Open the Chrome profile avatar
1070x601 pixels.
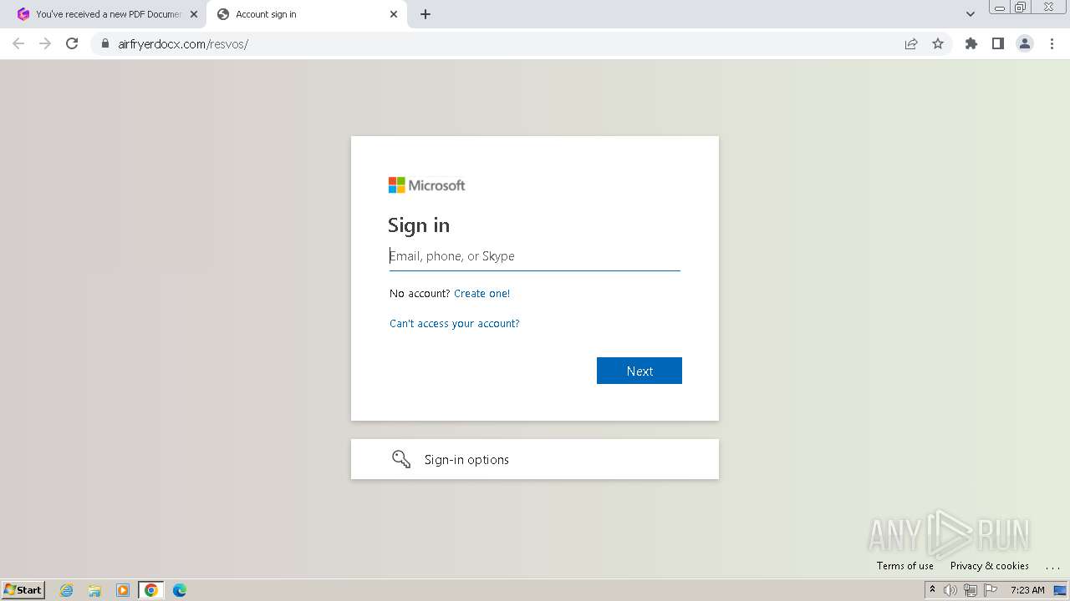tap(1025, 43)
